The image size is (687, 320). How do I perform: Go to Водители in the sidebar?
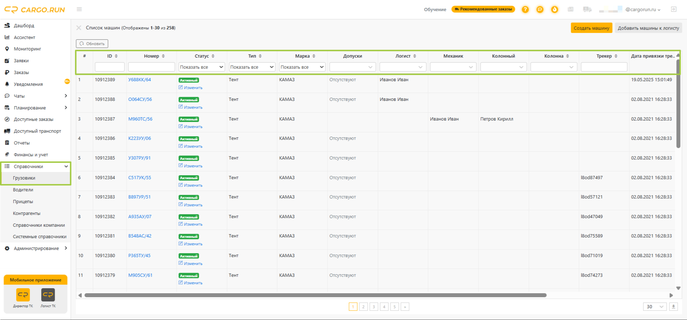pyautogui.click(x=23, y=190)
